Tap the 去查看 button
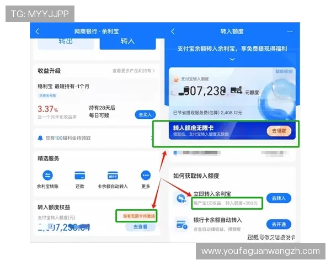Viewport: 331px width, 265px height. [140, 227]
